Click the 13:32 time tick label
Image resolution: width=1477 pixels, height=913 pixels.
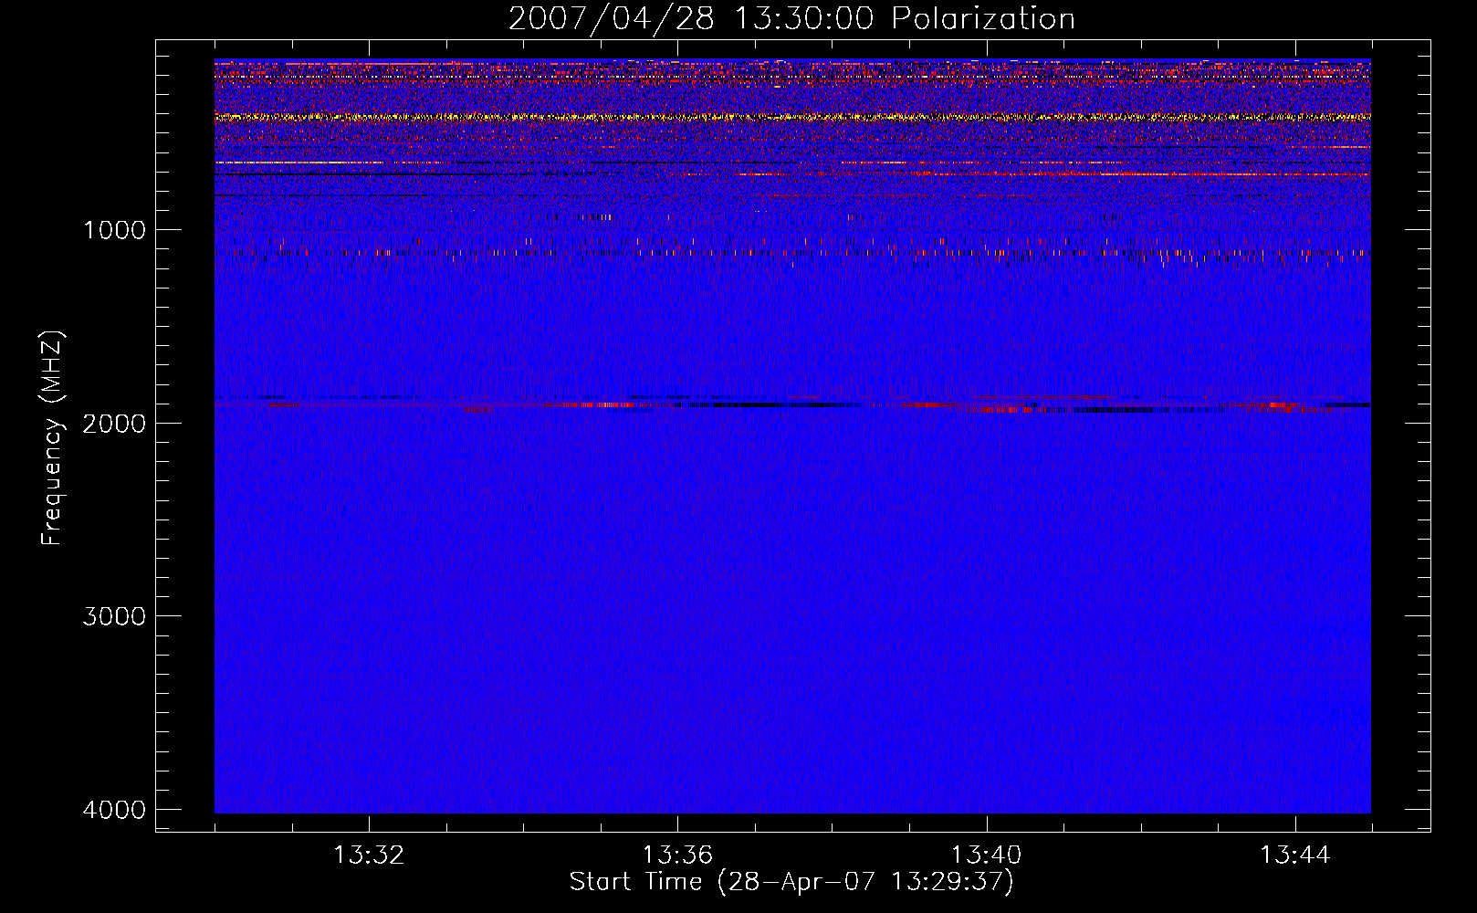(x=369, y=855)
